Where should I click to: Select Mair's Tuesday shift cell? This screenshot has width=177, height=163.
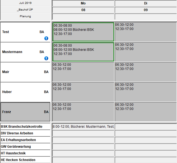tap(146, 72)
